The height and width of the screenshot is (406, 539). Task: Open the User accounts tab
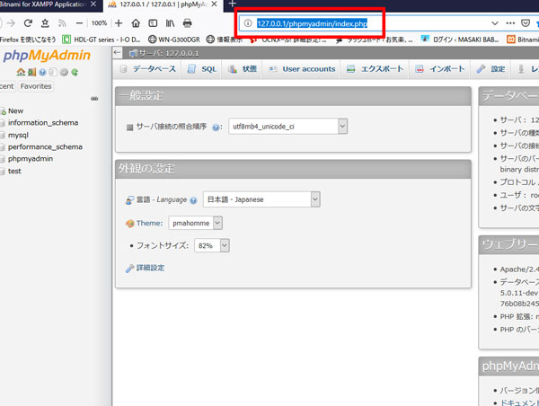tap(302, 69)
